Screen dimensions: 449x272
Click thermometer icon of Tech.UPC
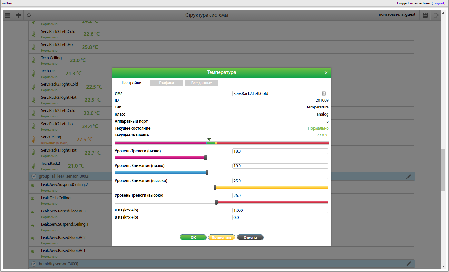coord(34,73)
